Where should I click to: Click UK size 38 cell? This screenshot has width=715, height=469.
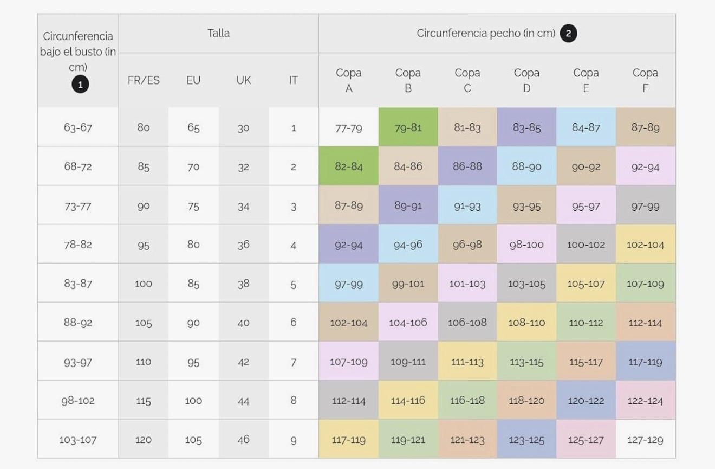click(x=244, y=284)
